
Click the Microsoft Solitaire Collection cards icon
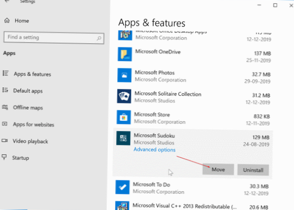pos(124,96)
